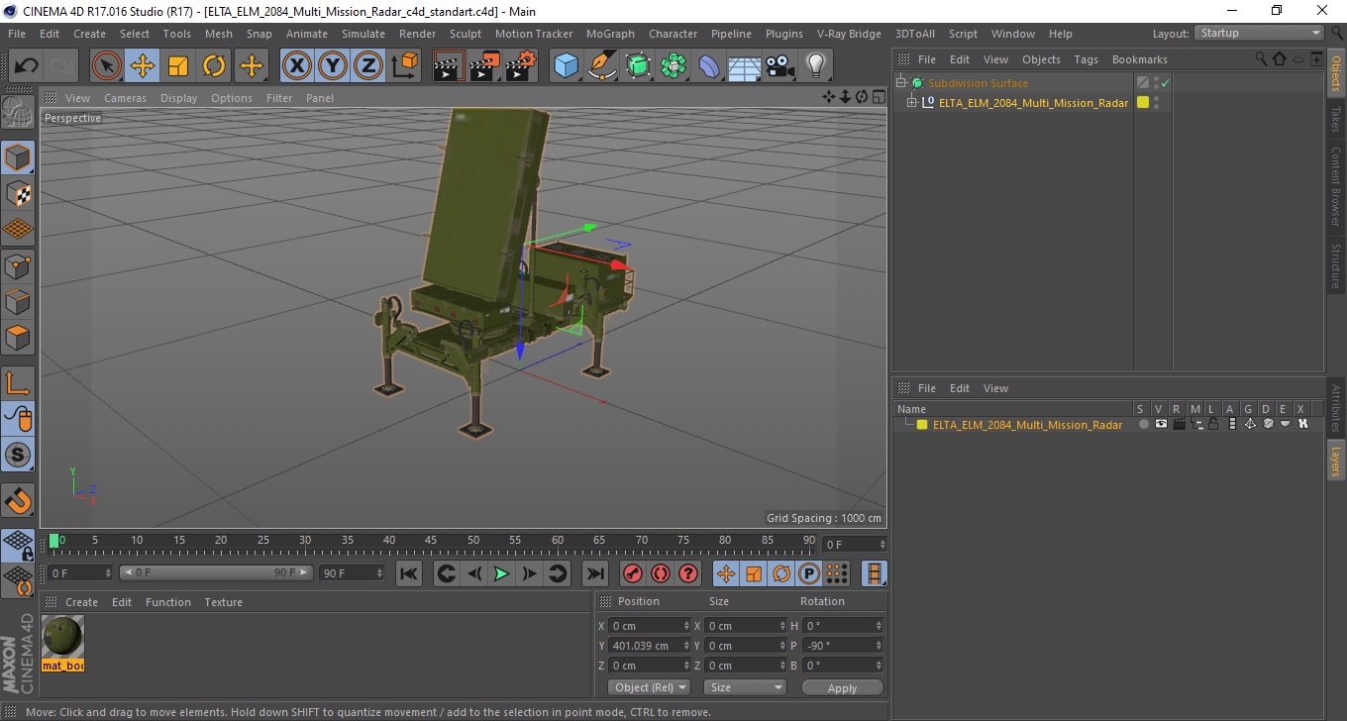This screenshot has width=1347, height=721.
Task: Toggle Snap with magnet icon
Action: pos(18,500)
